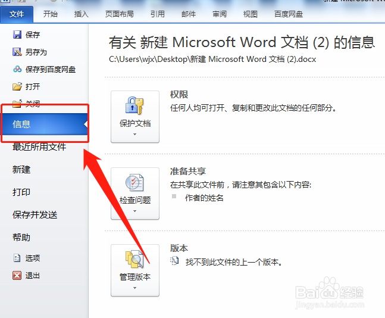Click the 权限 heading
Viewport: 385px width, 318px height.
coord(179,94)
